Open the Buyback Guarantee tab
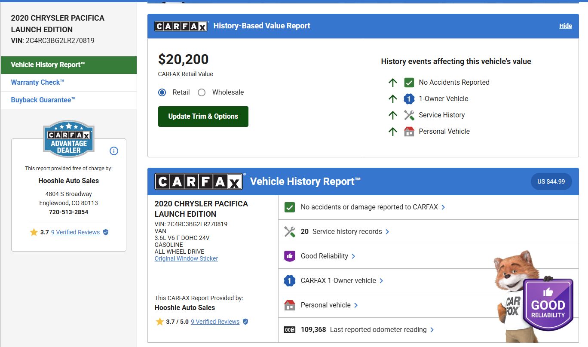 [x=43, y=100]
